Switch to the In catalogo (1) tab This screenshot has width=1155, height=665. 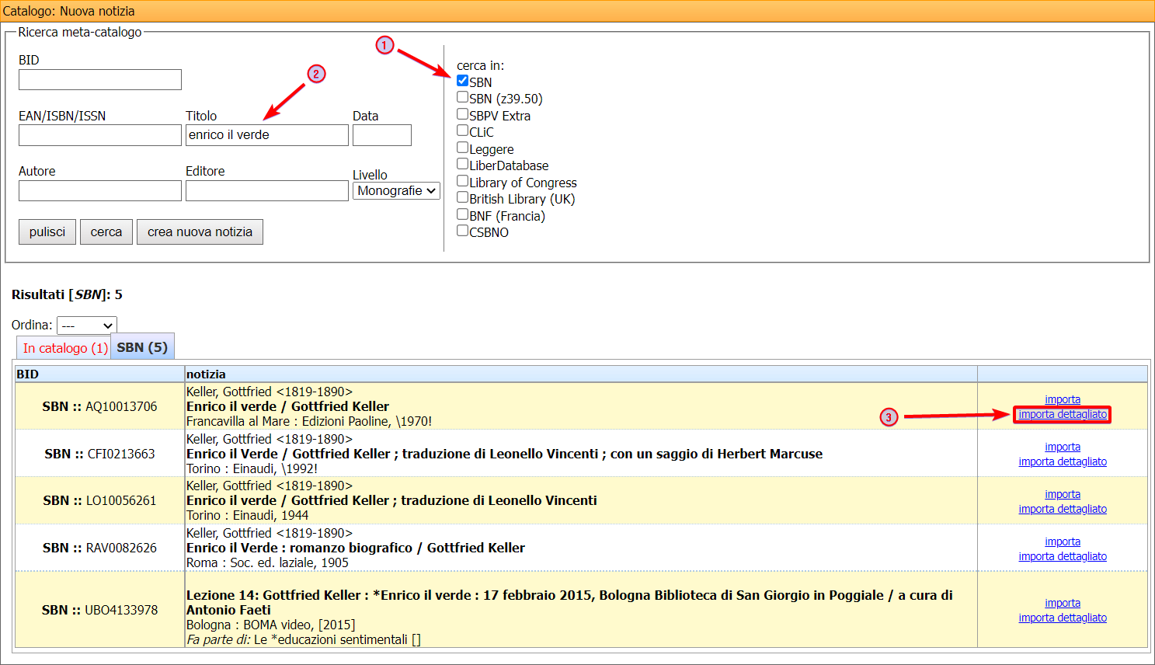point(64,348)
